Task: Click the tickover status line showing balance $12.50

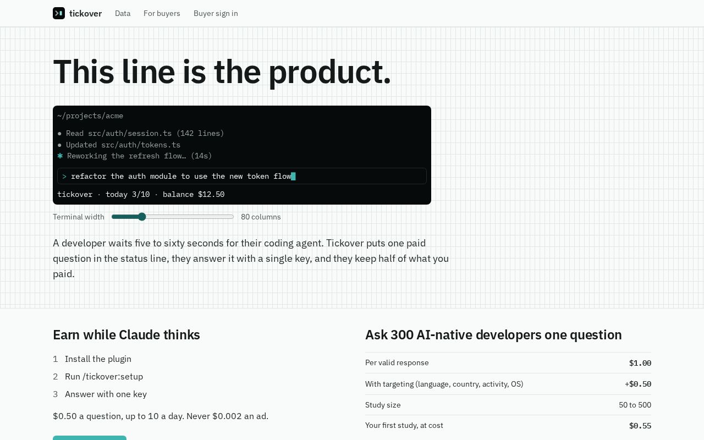Action: click(x=141, y=194)
